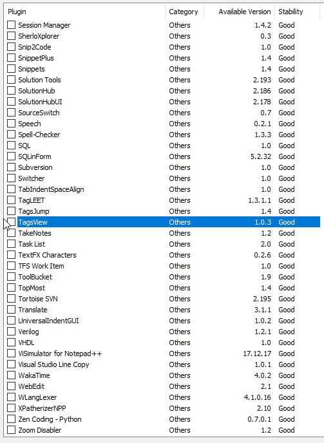324x443 pixels.
Task: Check the UniversalIndentGUI checkbox
Action: coord(12,321)
